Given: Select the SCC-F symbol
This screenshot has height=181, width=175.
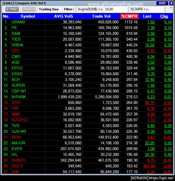Looking at the screenshot, I should tap(17, 166).
